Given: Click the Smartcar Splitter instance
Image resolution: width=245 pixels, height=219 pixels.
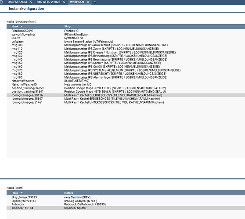Looking at the screenshot, I should (76, 208).
